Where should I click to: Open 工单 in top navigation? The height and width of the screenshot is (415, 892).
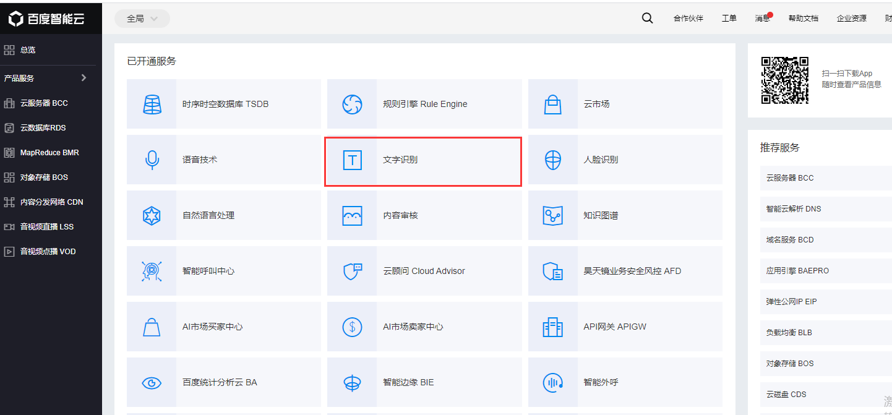click(x=729, y=19)
